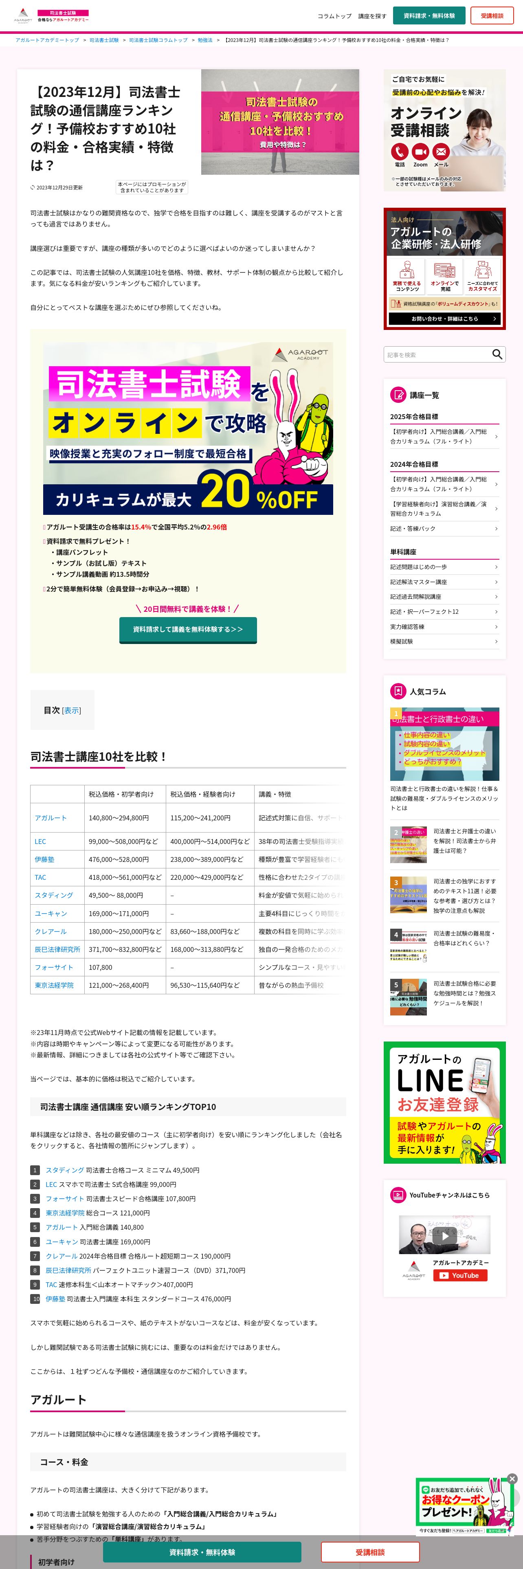Click the 講座一覧 pencil icon
523x1569 pixels.
pos(398,395)
